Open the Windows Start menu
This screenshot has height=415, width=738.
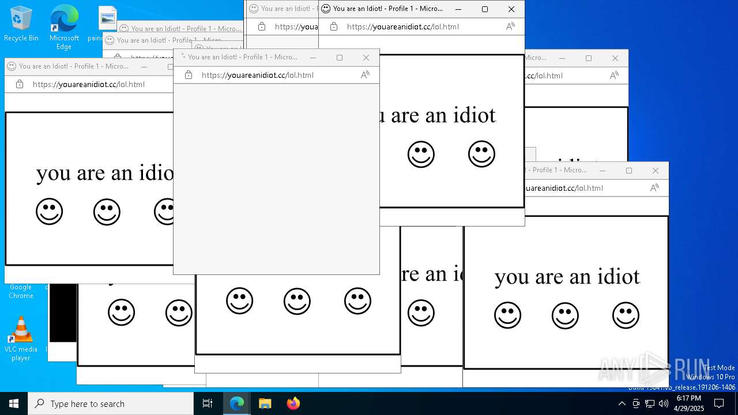tap(14, 403)
